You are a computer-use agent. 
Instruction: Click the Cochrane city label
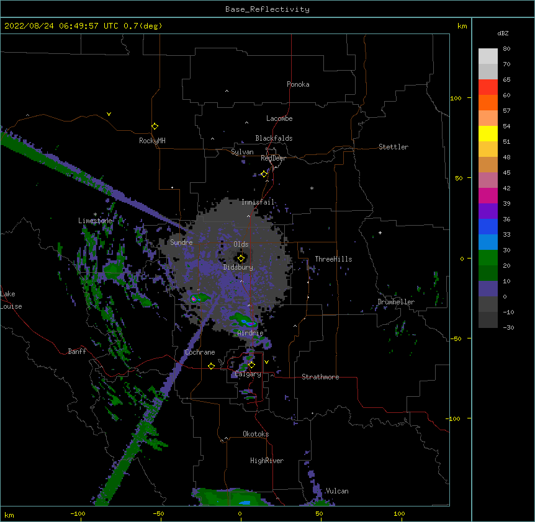[200, 352]
